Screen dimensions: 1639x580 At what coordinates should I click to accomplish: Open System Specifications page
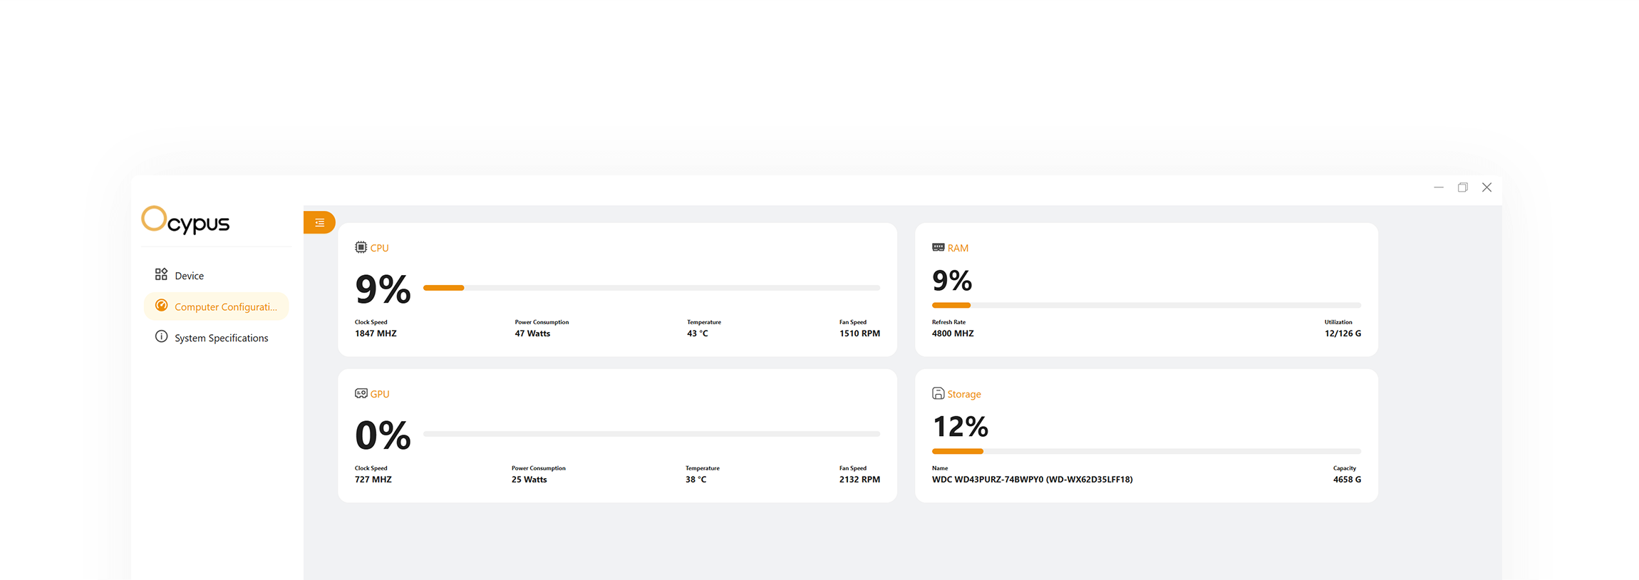[221, 338]
